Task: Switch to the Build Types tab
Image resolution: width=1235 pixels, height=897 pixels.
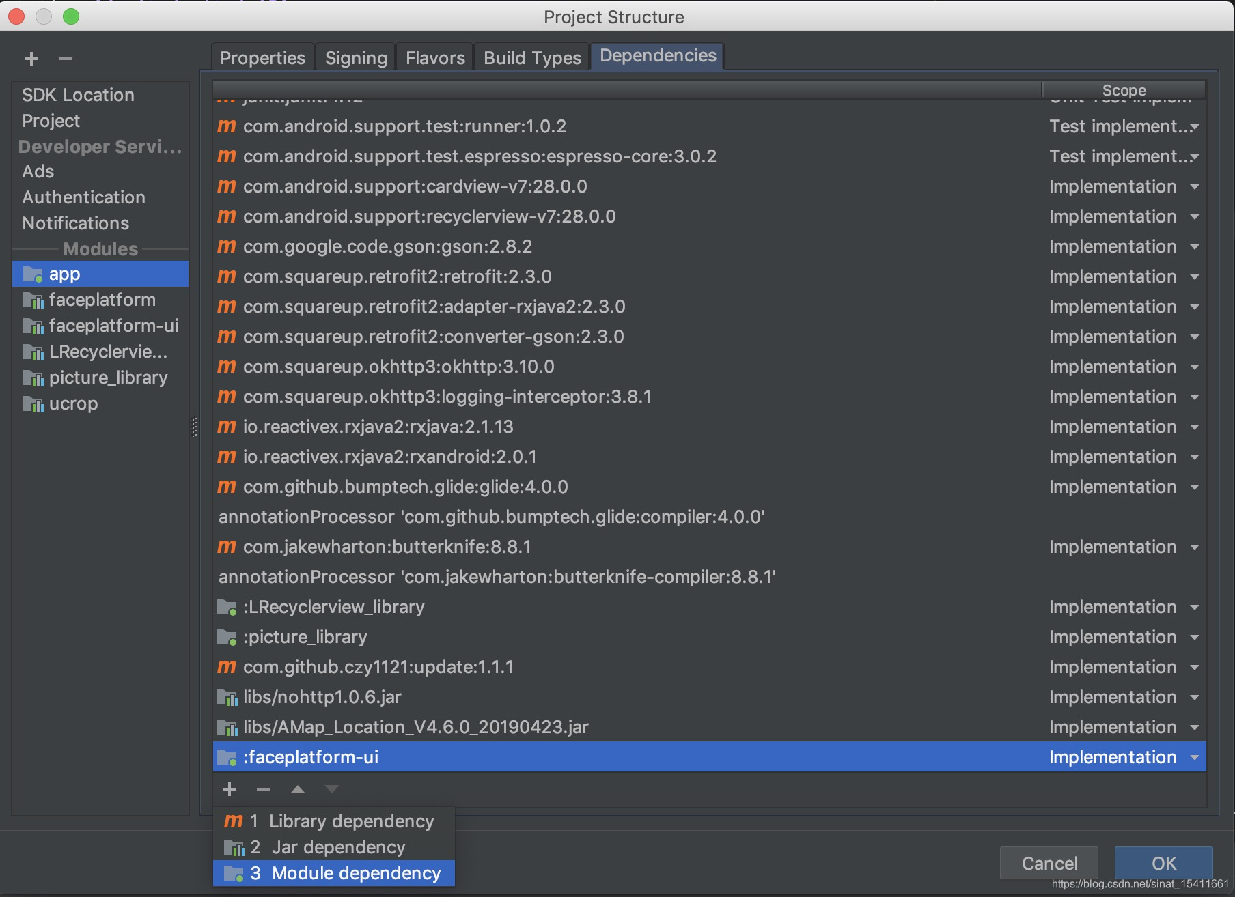Action: point(532,57)
